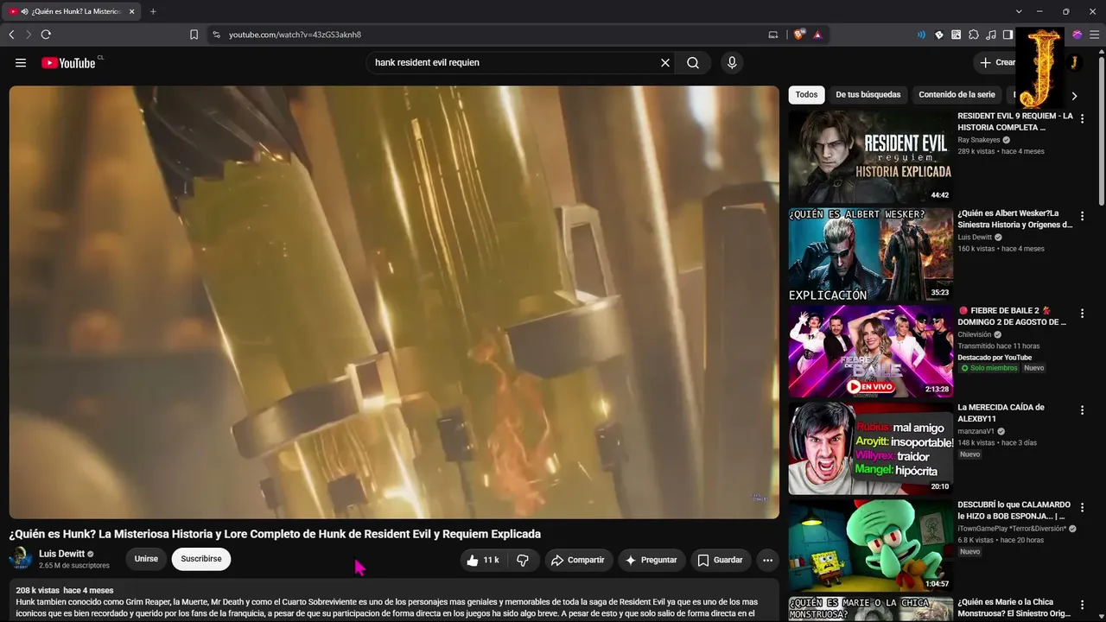Go back in browser history
This screenshot has width=1106, height=622.
(x=11, y=35)
